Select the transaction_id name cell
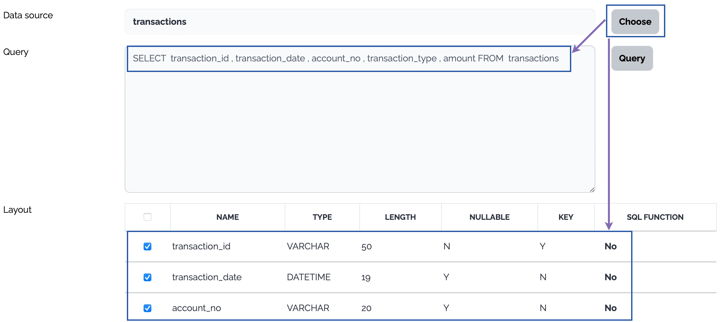The width and height of the screenshot is (720, 322). point(201,246)
